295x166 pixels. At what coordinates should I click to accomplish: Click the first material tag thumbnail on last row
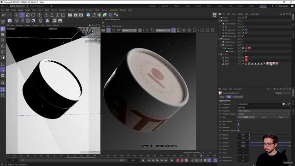pos(268,64)
